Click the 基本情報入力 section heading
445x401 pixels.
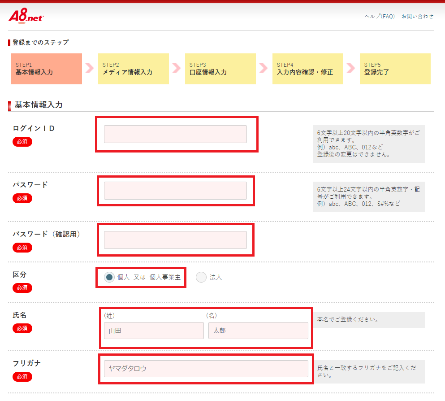coord(39,105)
